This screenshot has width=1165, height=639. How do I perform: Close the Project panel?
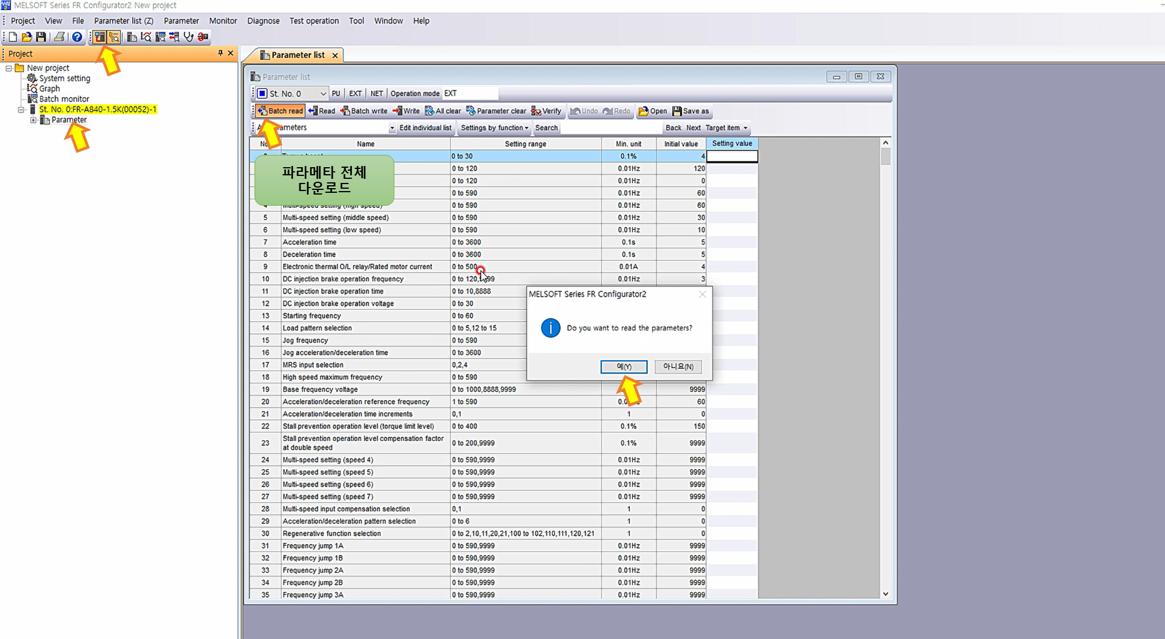(x=231, y=53)
